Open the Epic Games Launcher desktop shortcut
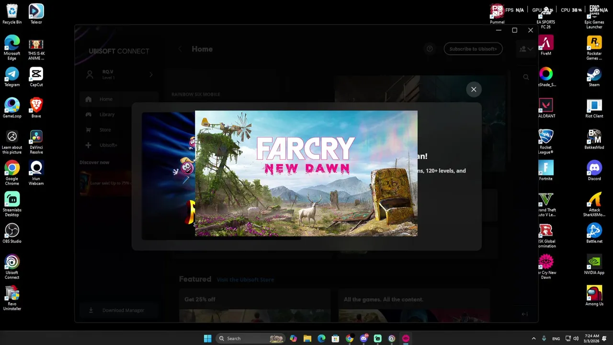 (x=594, y=17)
